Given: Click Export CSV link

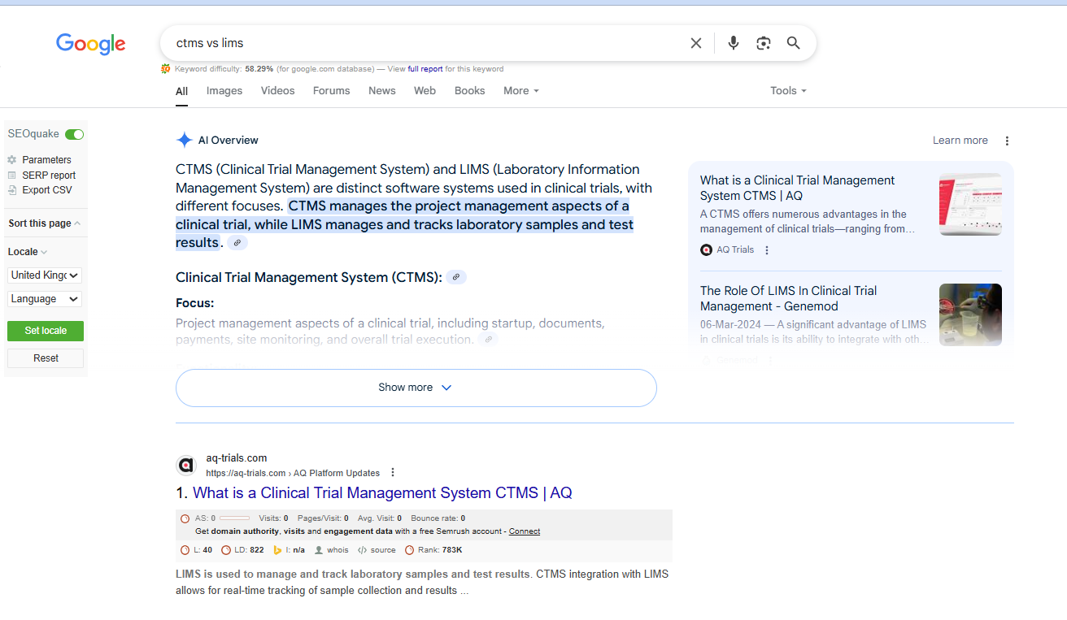Looking at the screenshot, I should (x=47, y=190).
